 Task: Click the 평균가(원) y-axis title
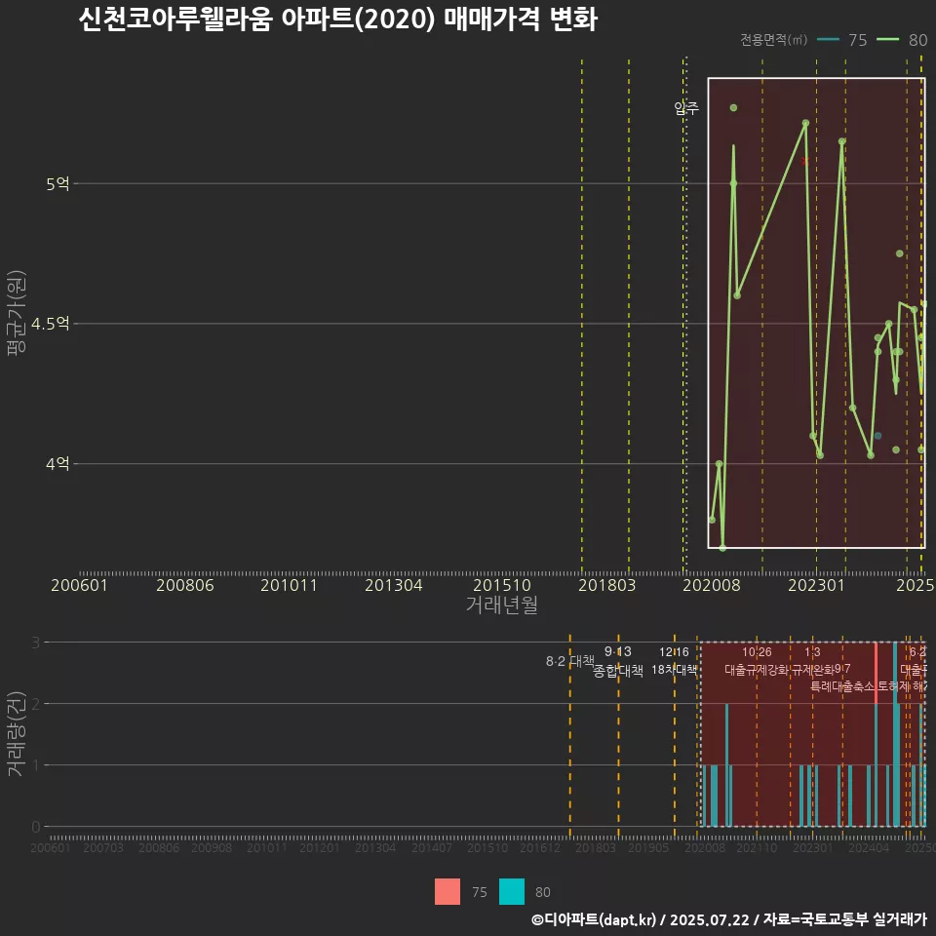[x=17, y=313]
